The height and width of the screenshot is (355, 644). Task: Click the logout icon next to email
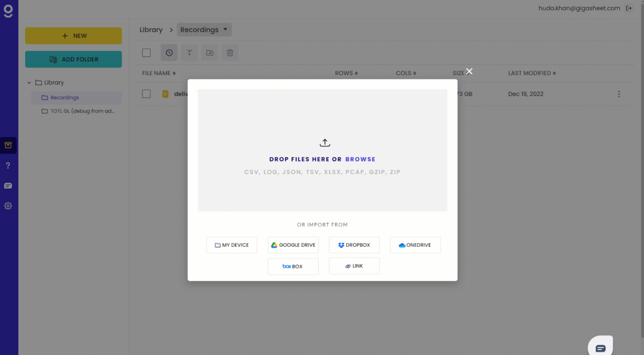point(628,8)
